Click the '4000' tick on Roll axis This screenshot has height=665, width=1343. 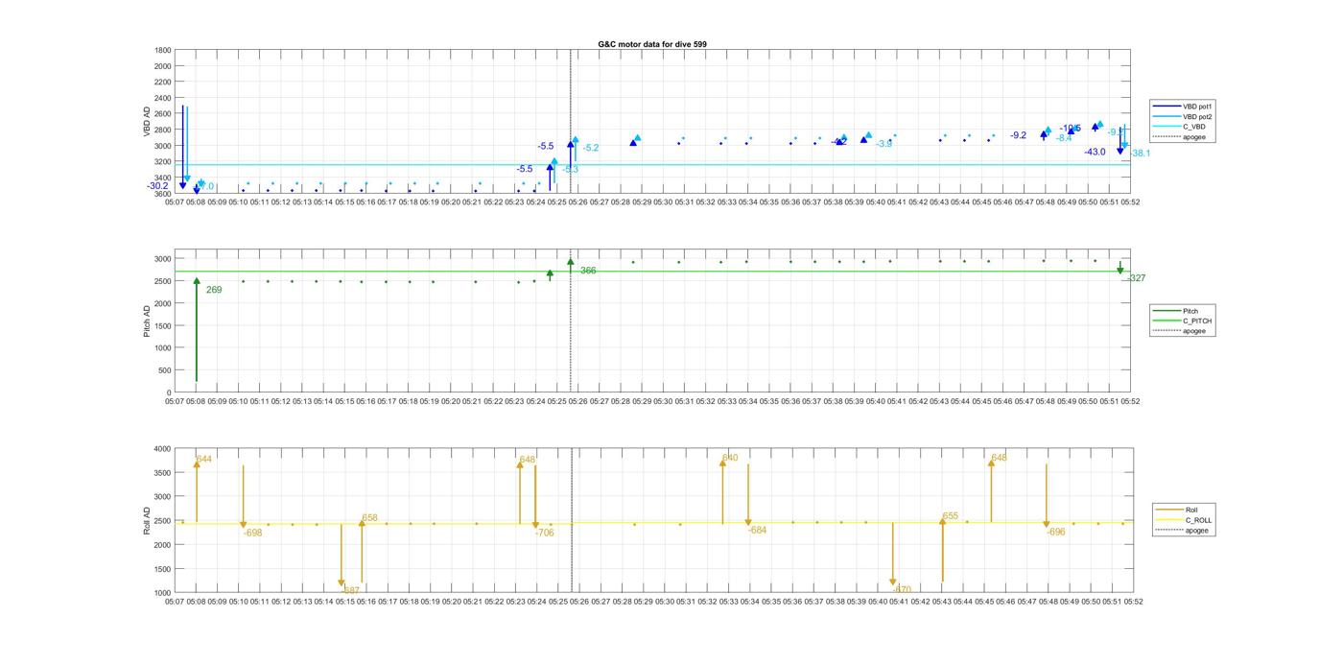tap(162, 449)
